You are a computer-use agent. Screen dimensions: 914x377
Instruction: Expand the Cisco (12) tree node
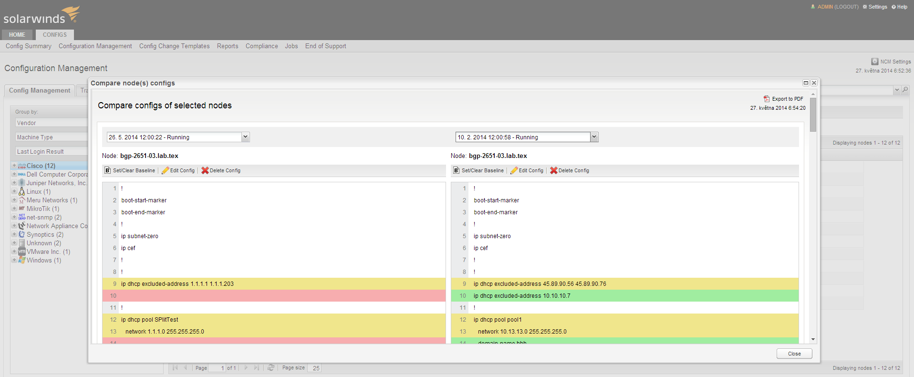point(14,166)
